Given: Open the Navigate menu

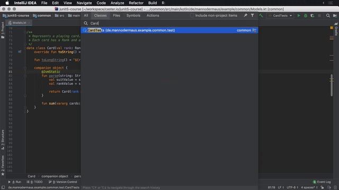Looking at the screenshot, I should [x=84, y=3].
